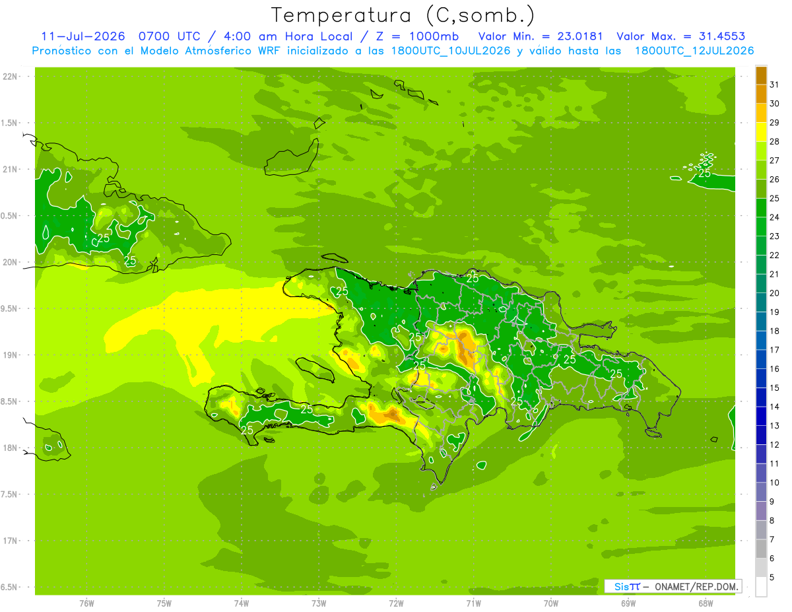792x612 pixels.
Task: Click the legend value '5'
Action: (x=772, y=578)
